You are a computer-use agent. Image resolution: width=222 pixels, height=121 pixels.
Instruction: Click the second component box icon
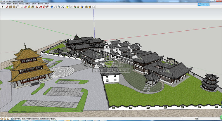click(x=90, y=7)
